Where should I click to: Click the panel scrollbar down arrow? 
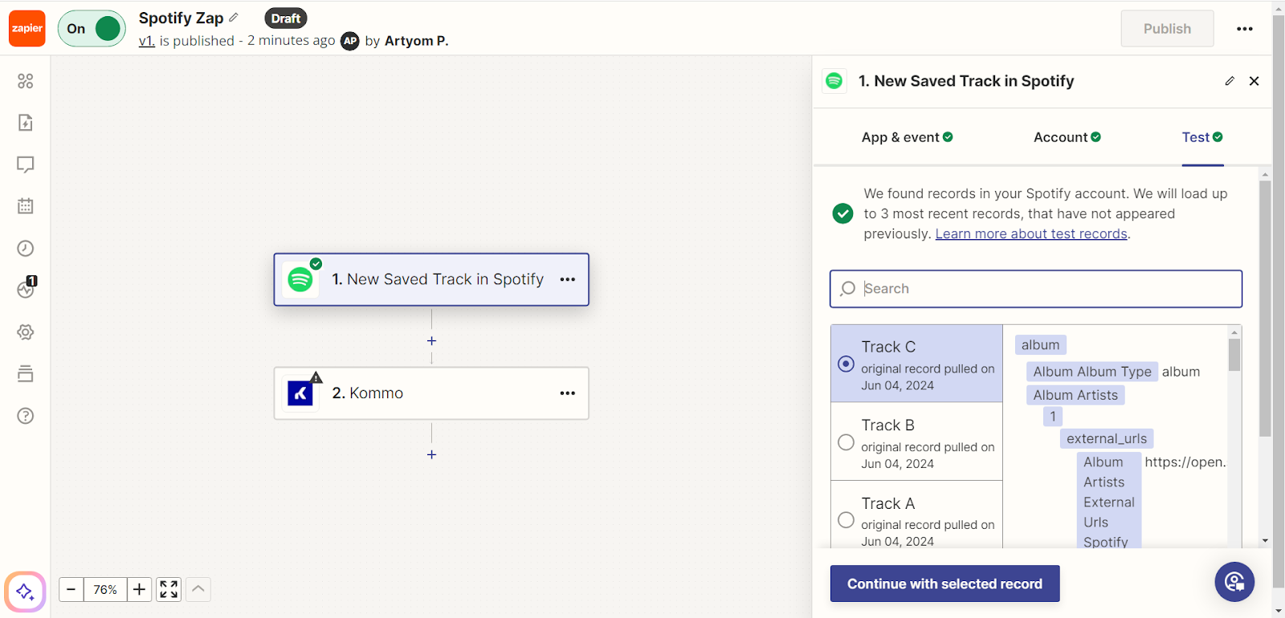1265,541
